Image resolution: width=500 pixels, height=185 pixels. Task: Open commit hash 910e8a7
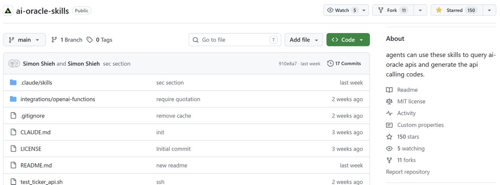pos(287,64)
